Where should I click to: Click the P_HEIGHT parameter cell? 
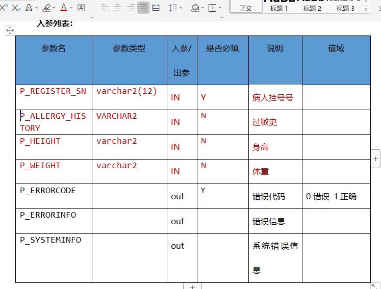pyautogui.click(x=54, y=147)
